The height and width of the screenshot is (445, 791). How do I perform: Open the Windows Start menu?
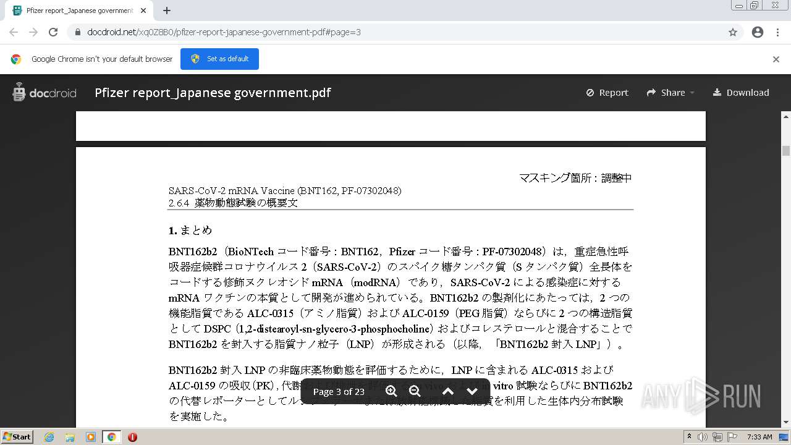click(17, 436)
